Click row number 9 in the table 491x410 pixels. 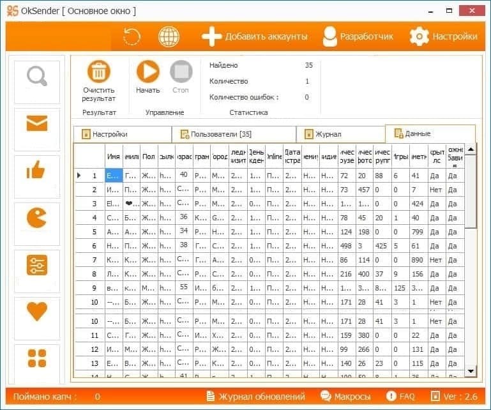94,288
